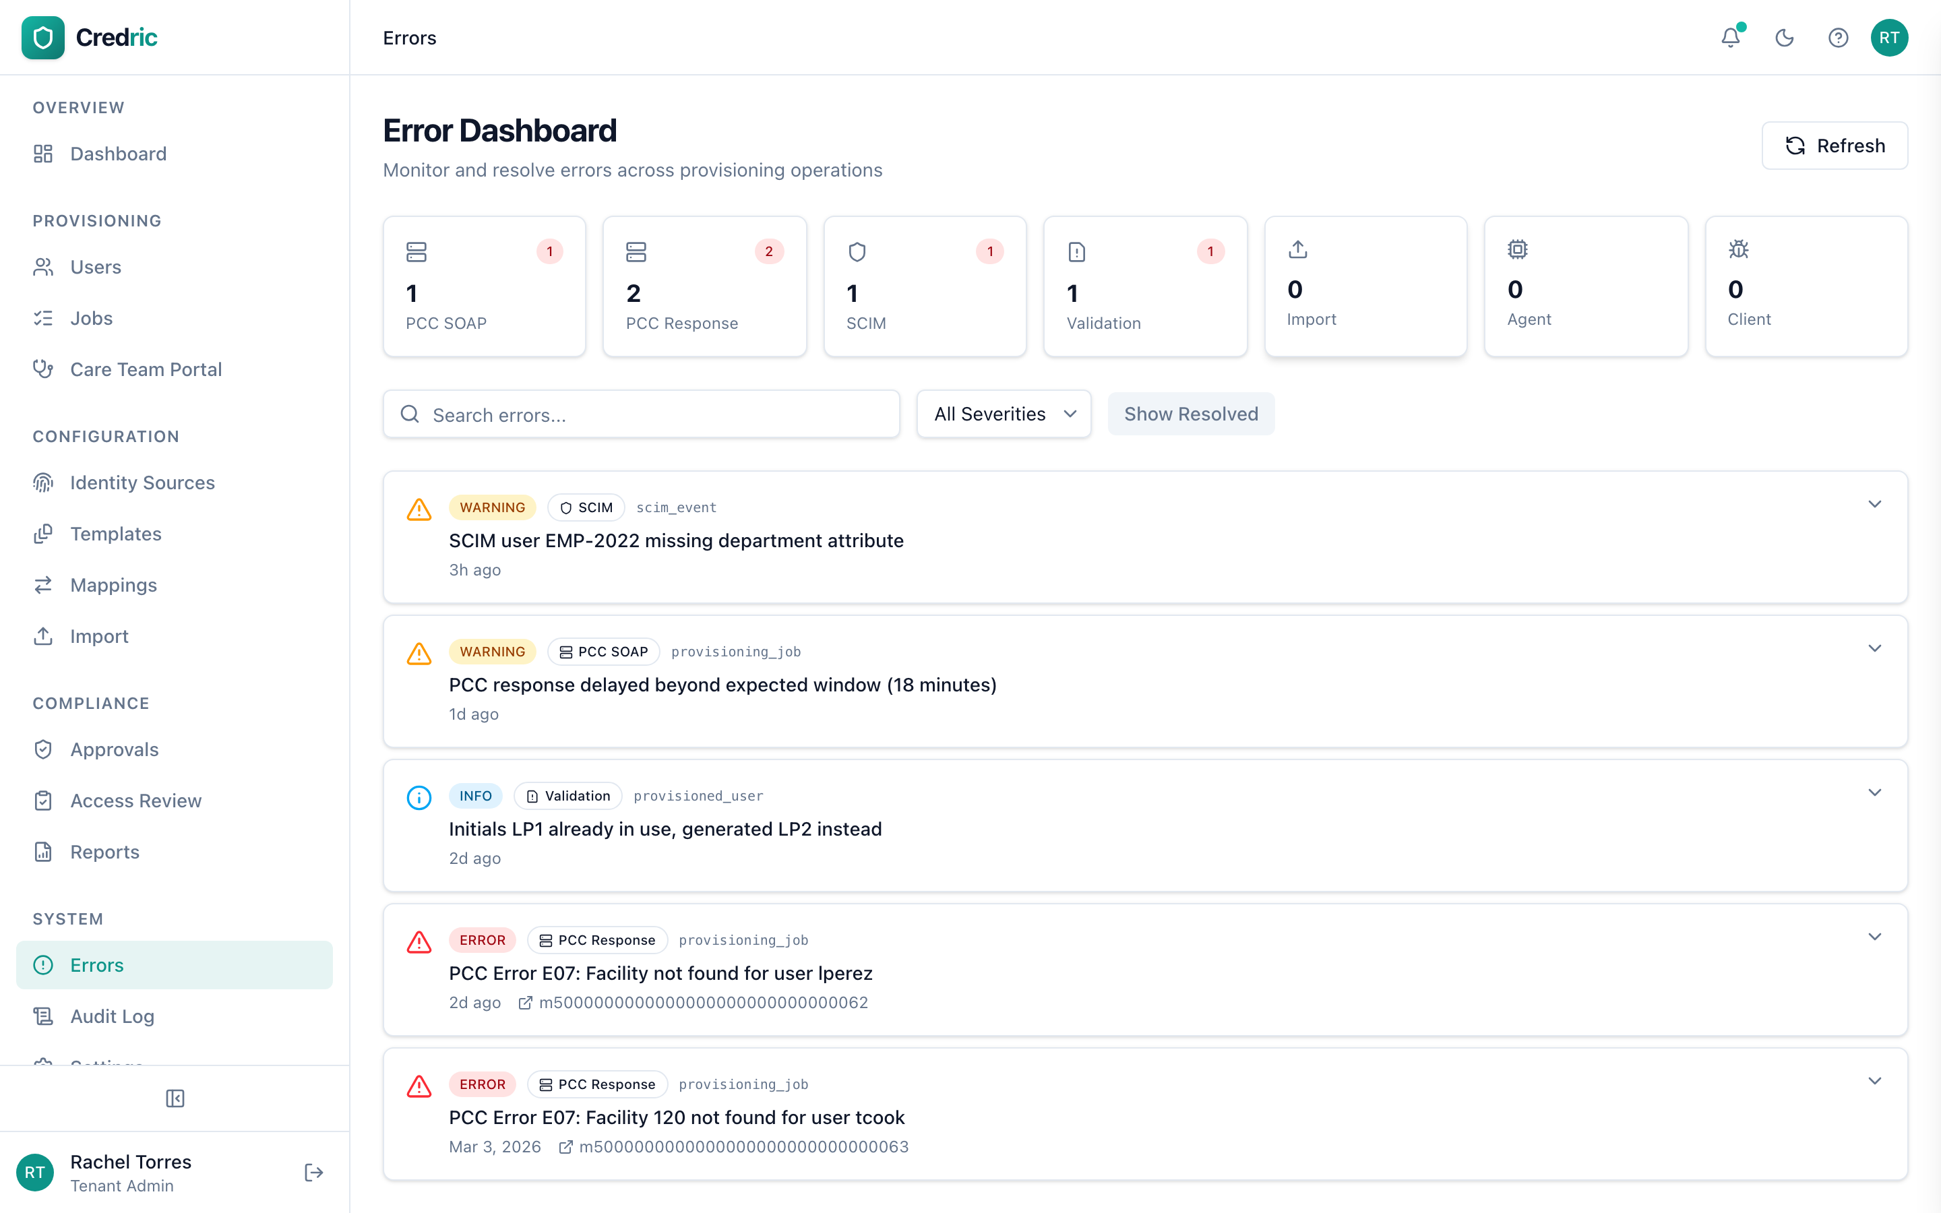
Task: Toggle the RT avatar account menu
Action: (x=1890, y=37)
